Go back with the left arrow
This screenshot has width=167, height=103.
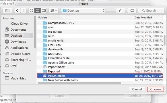[17, 11]
